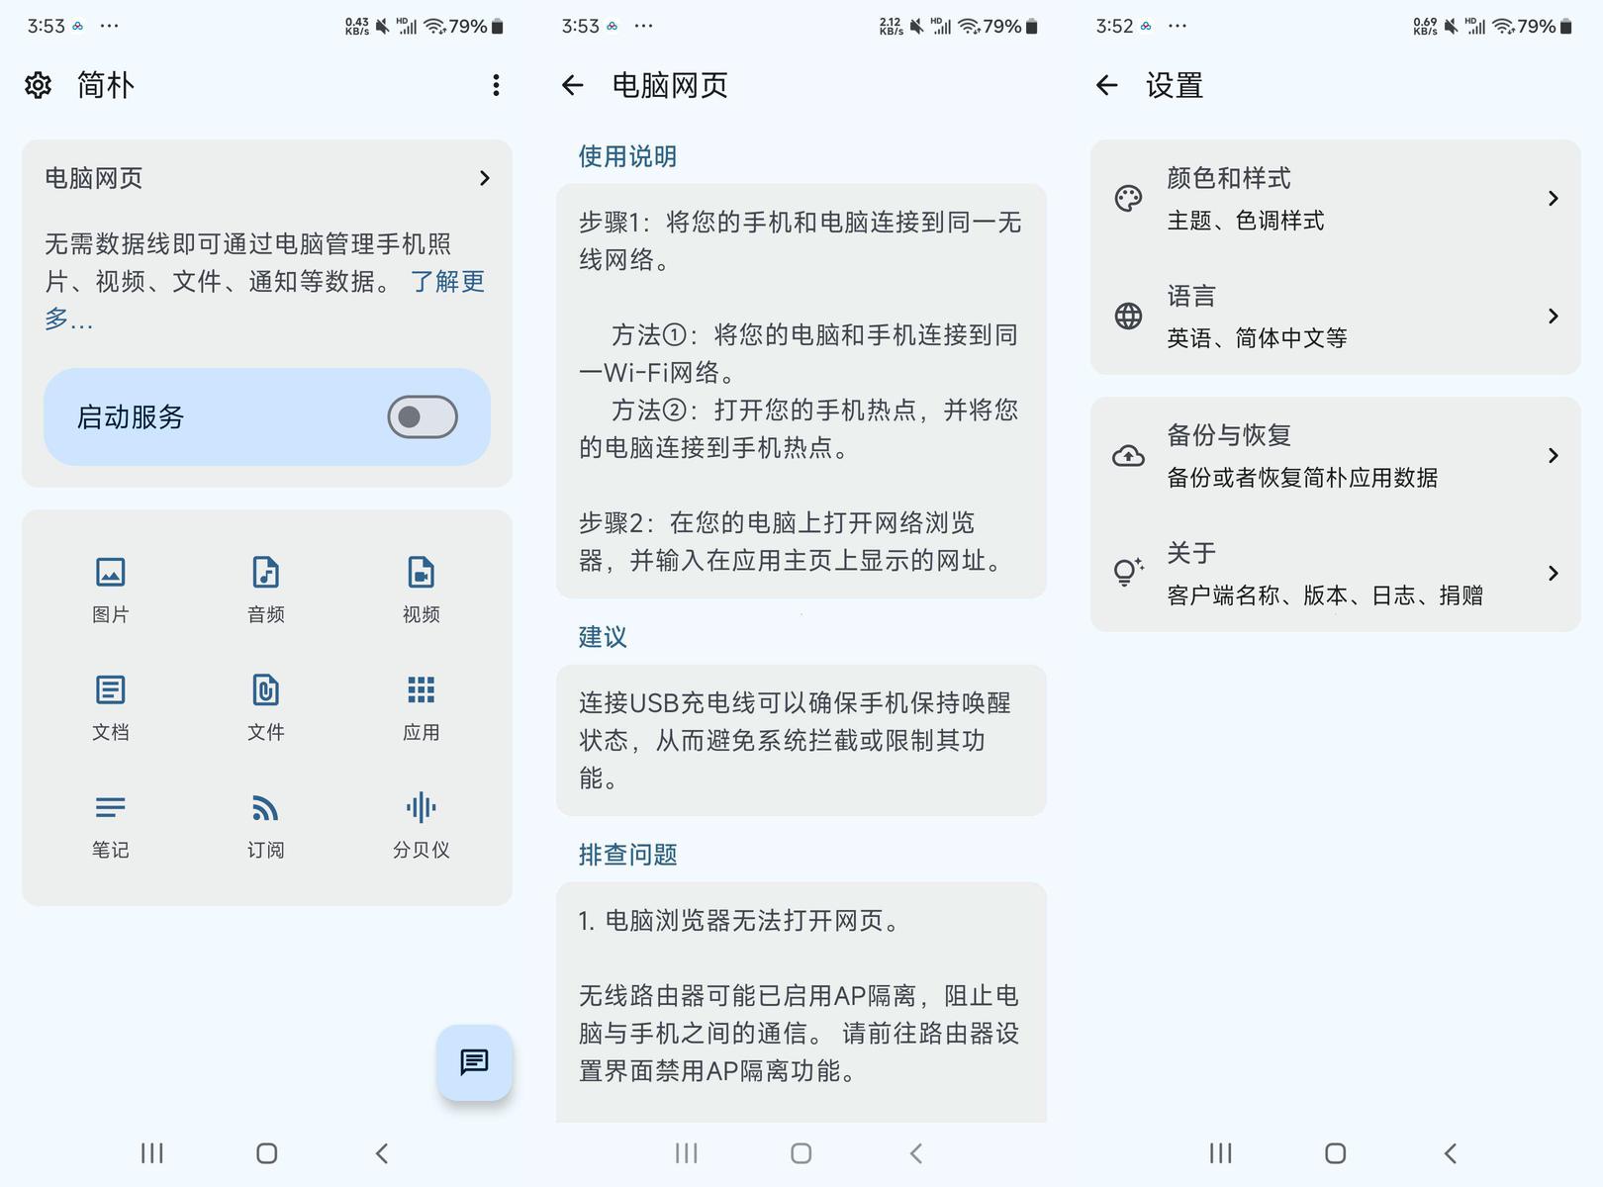The image size is (1603, 1187).
Task: Click the palette icon for 颜色和样式
Action: tap(1128, 198)
